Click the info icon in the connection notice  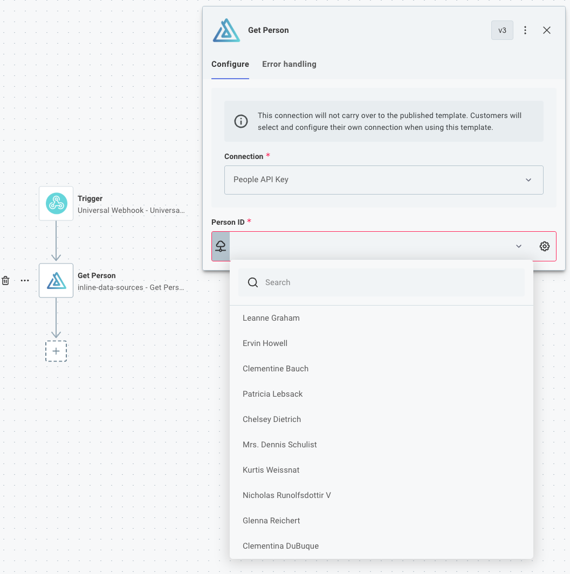[x=241, y=121]
